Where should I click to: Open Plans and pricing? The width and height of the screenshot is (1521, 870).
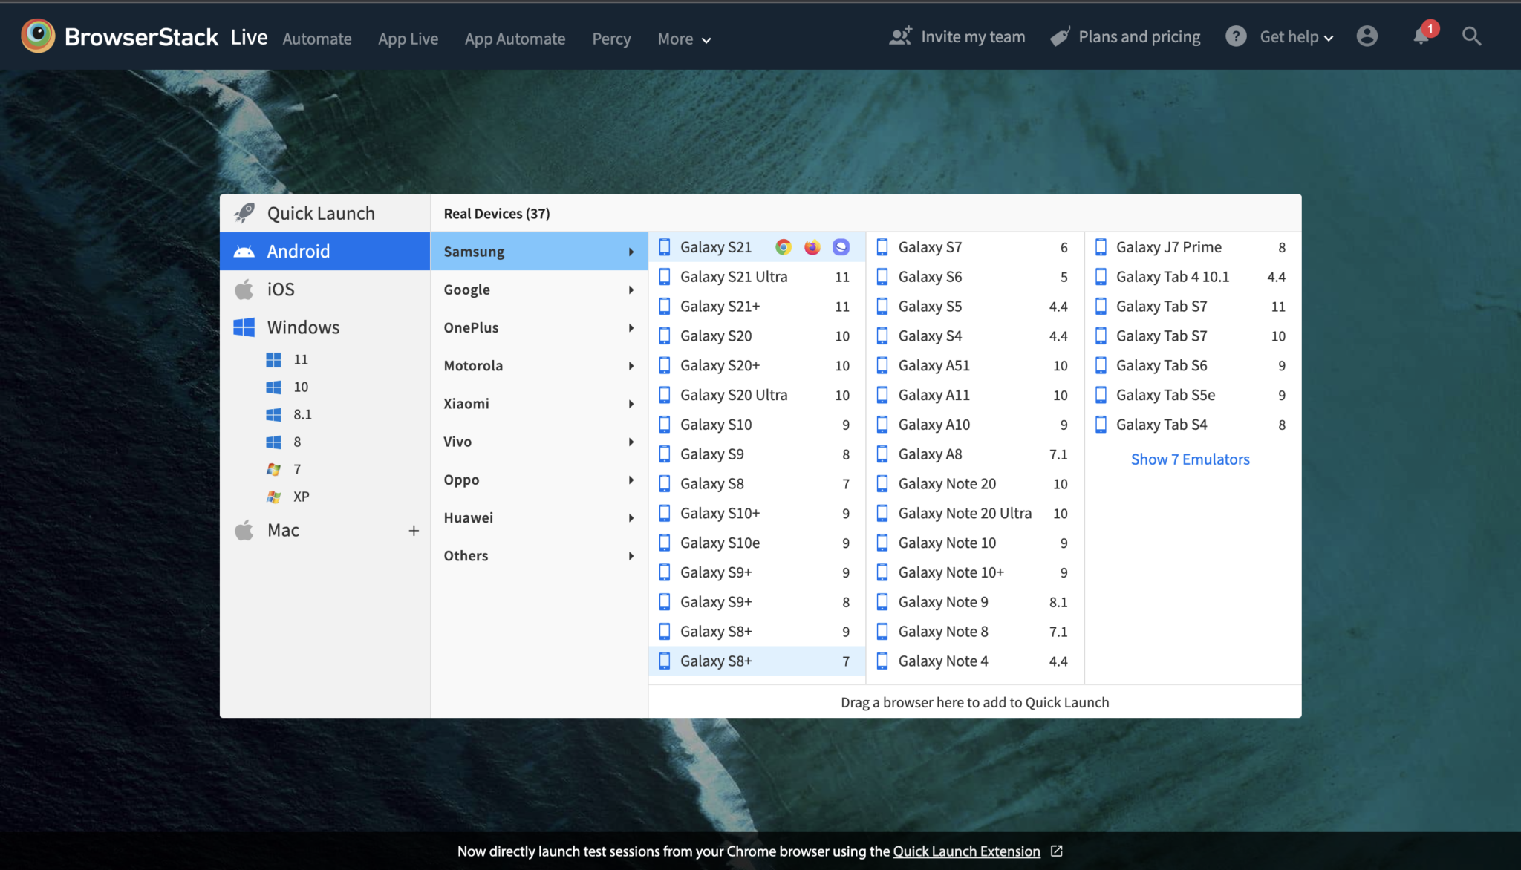(x=1125, y=37)
